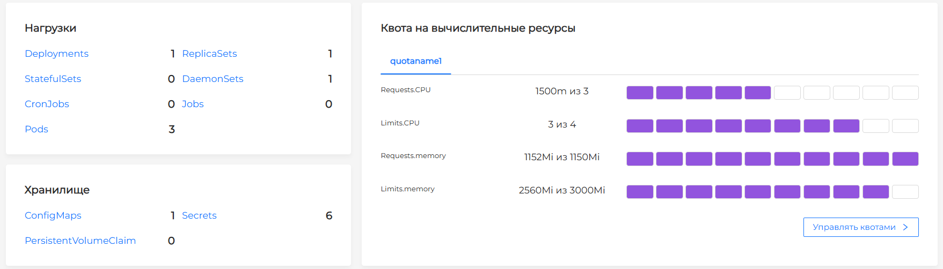Select the quotaname1 tab
The height and width of the screenshot is (269, 943).
pyautogui.click(x=415, y=61)
